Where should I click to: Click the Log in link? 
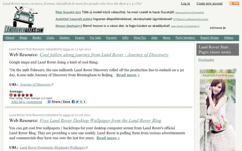click(185, 3)
